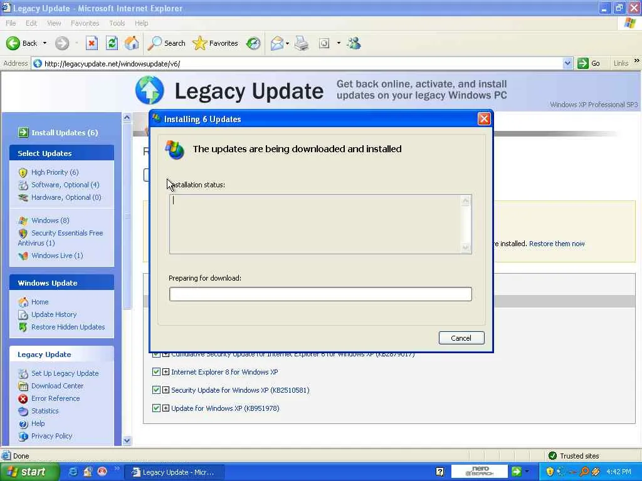642x481 pixels.
Task: Click the Mail envelope toolbar icon
Action: click(x=276, y=43)
